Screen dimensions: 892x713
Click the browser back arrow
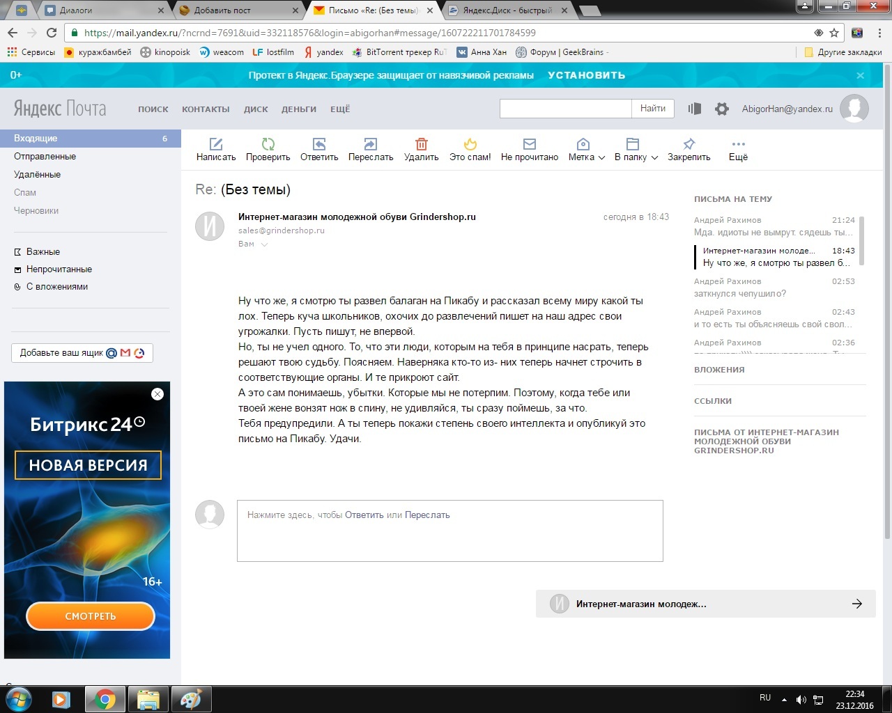tap(13, 33)
